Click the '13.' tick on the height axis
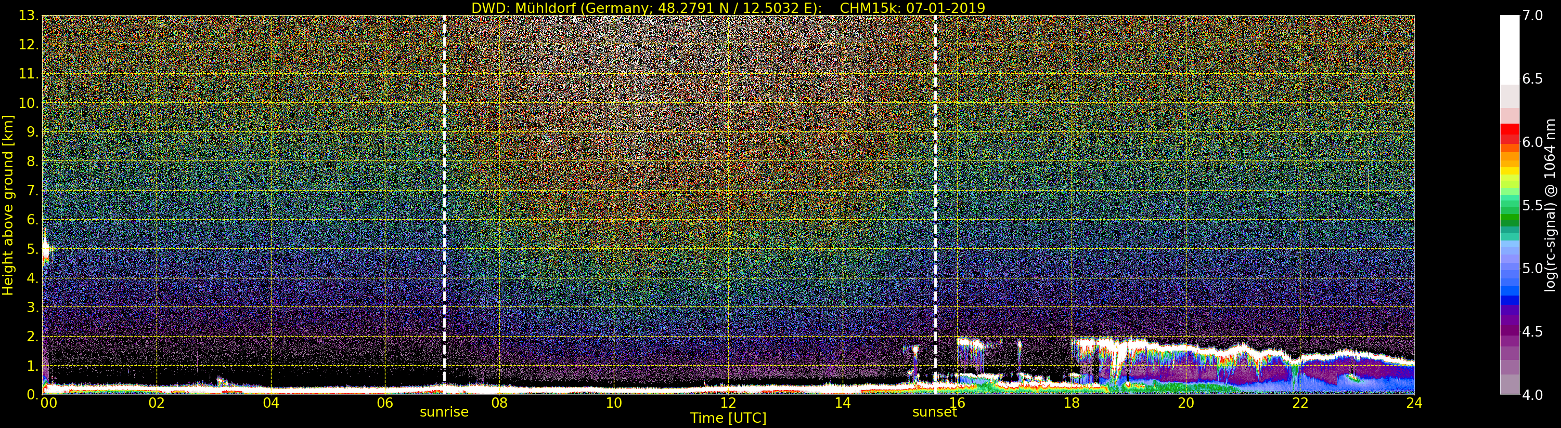 pos(29,16)
